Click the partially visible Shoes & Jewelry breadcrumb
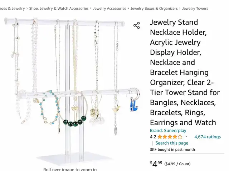Image resolution: width=229 pixels, height=171 pixels. point(12,9)
